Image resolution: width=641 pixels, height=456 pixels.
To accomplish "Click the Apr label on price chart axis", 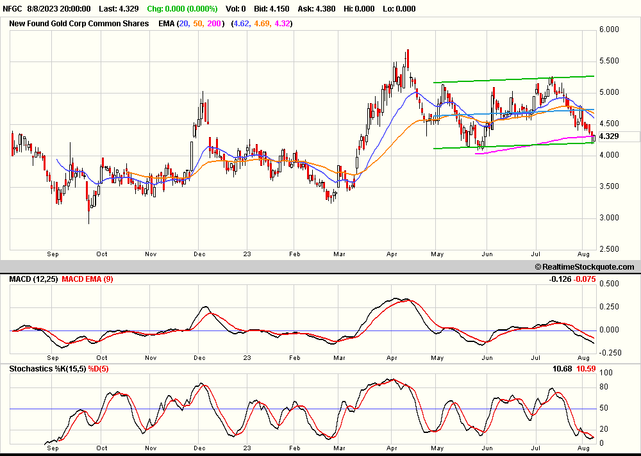I will point(392,254).
